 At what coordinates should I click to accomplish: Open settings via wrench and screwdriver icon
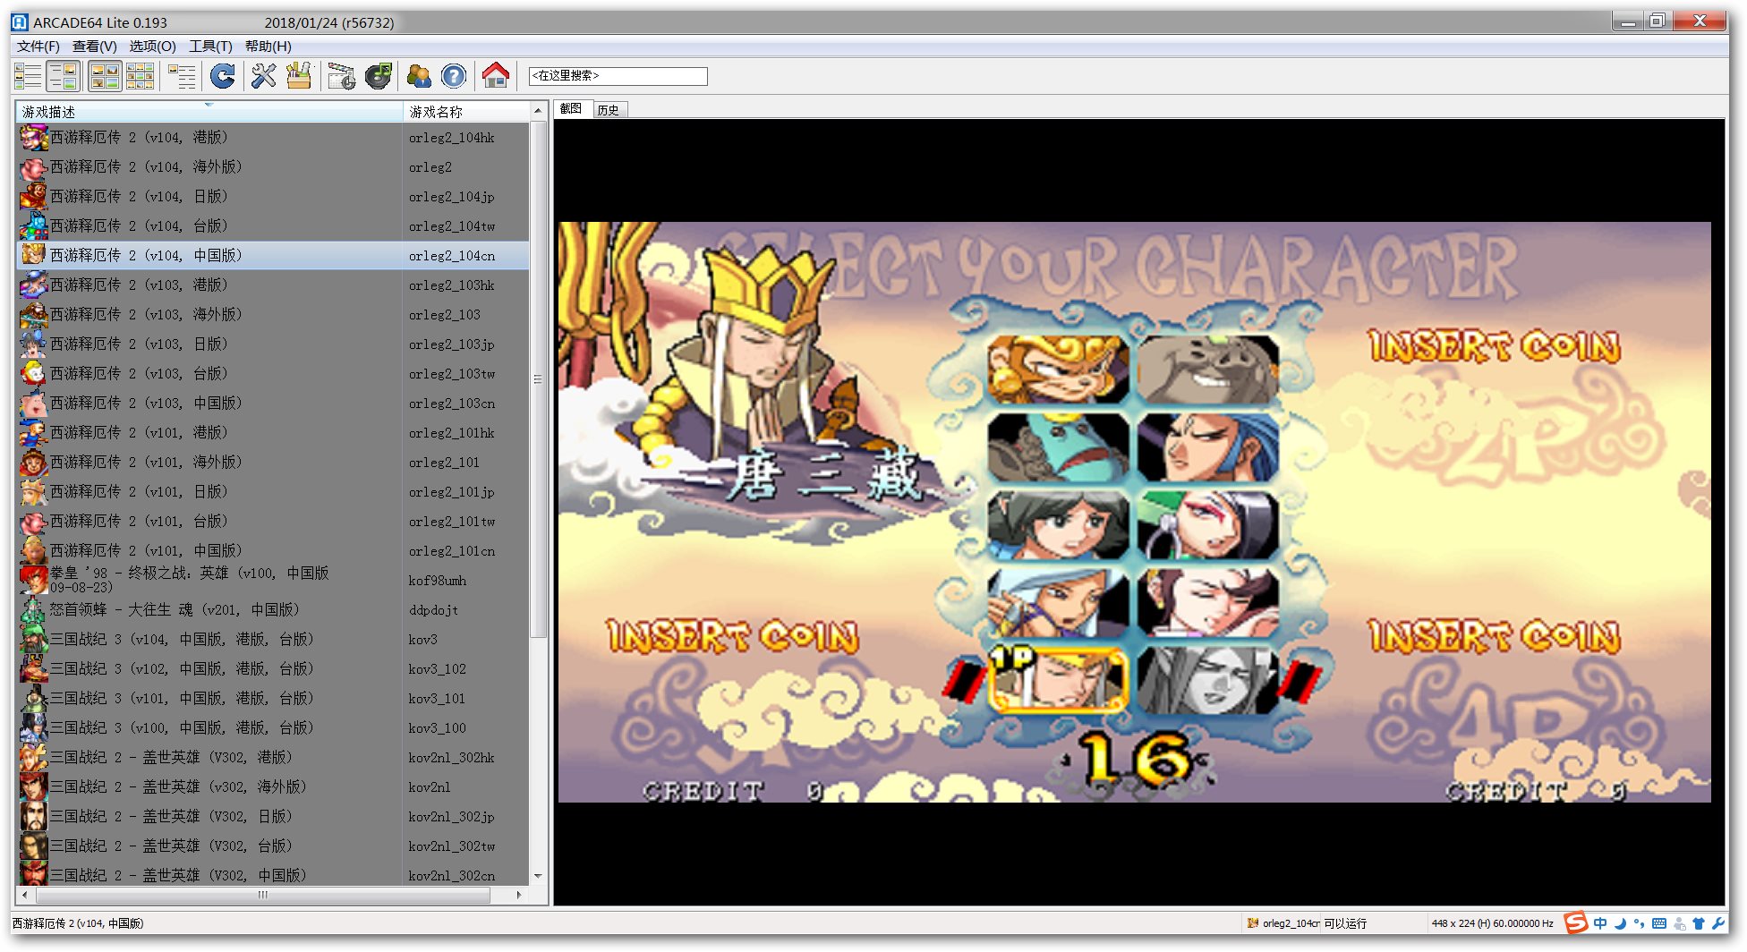tap(263, 77)
